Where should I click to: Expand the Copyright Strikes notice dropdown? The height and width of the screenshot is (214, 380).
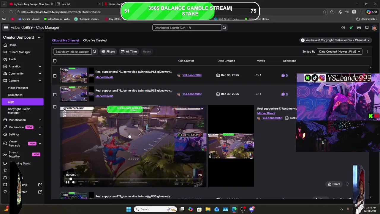click(335, 40)
